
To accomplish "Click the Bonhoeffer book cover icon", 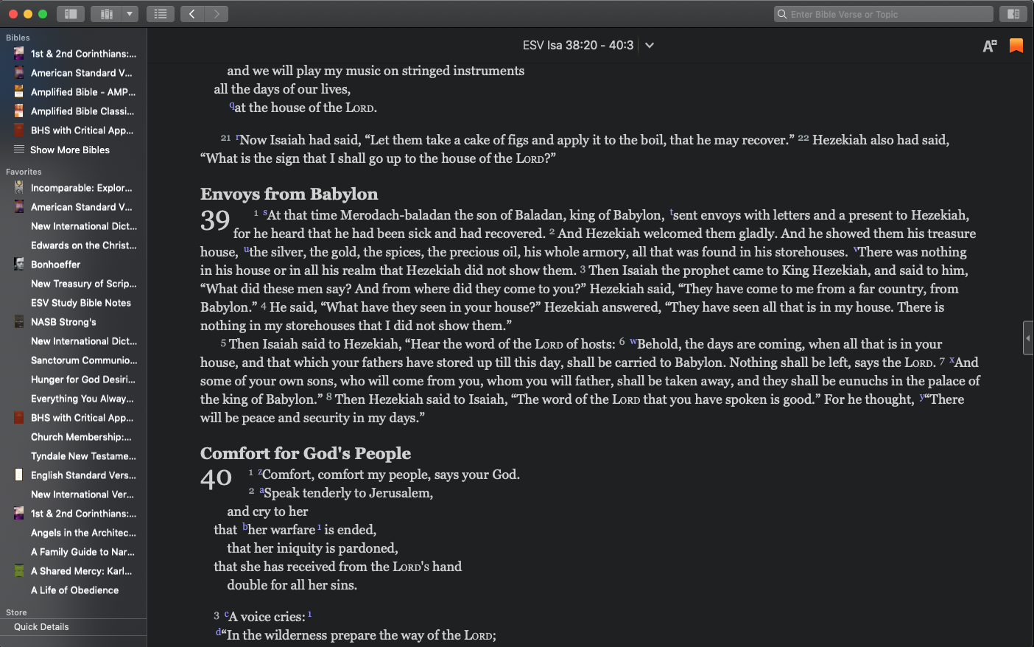I will tap(19, 265).
